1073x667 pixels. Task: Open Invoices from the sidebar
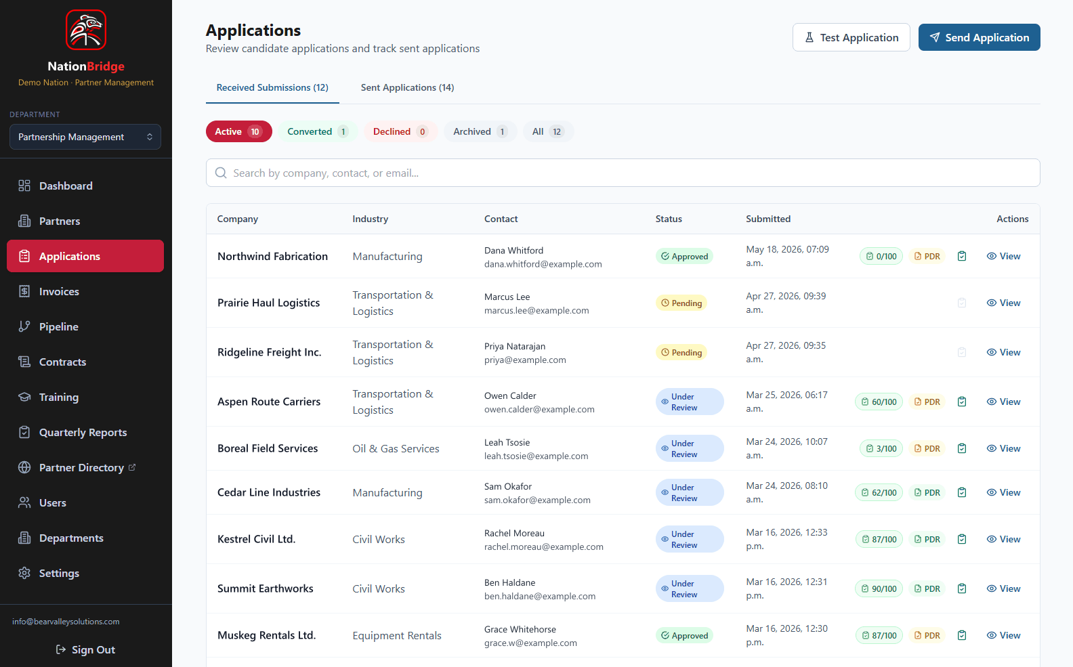point(85,291)
